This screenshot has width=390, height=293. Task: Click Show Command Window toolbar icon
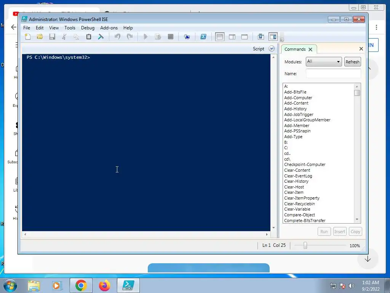(261, 37)
